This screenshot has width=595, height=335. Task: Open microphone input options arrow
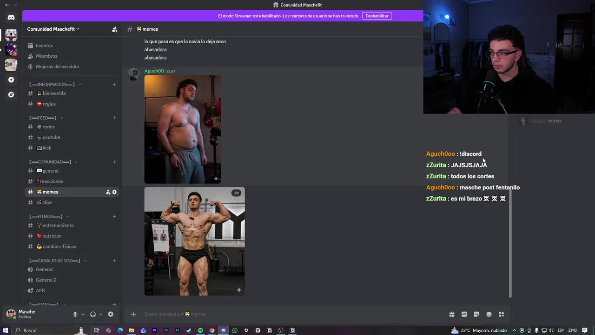(83, 314)
